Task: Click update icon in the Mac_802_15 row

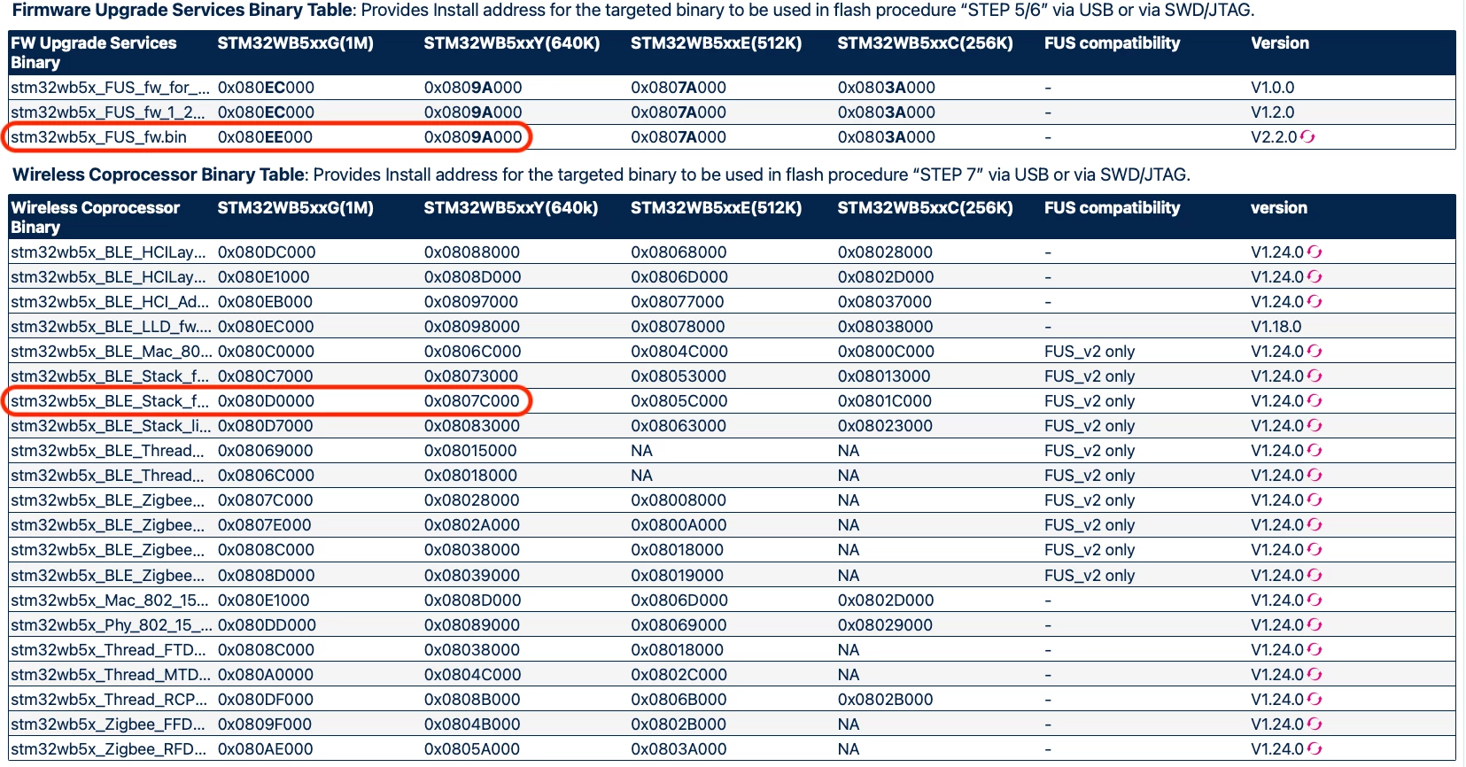Action: (1315, 600)
